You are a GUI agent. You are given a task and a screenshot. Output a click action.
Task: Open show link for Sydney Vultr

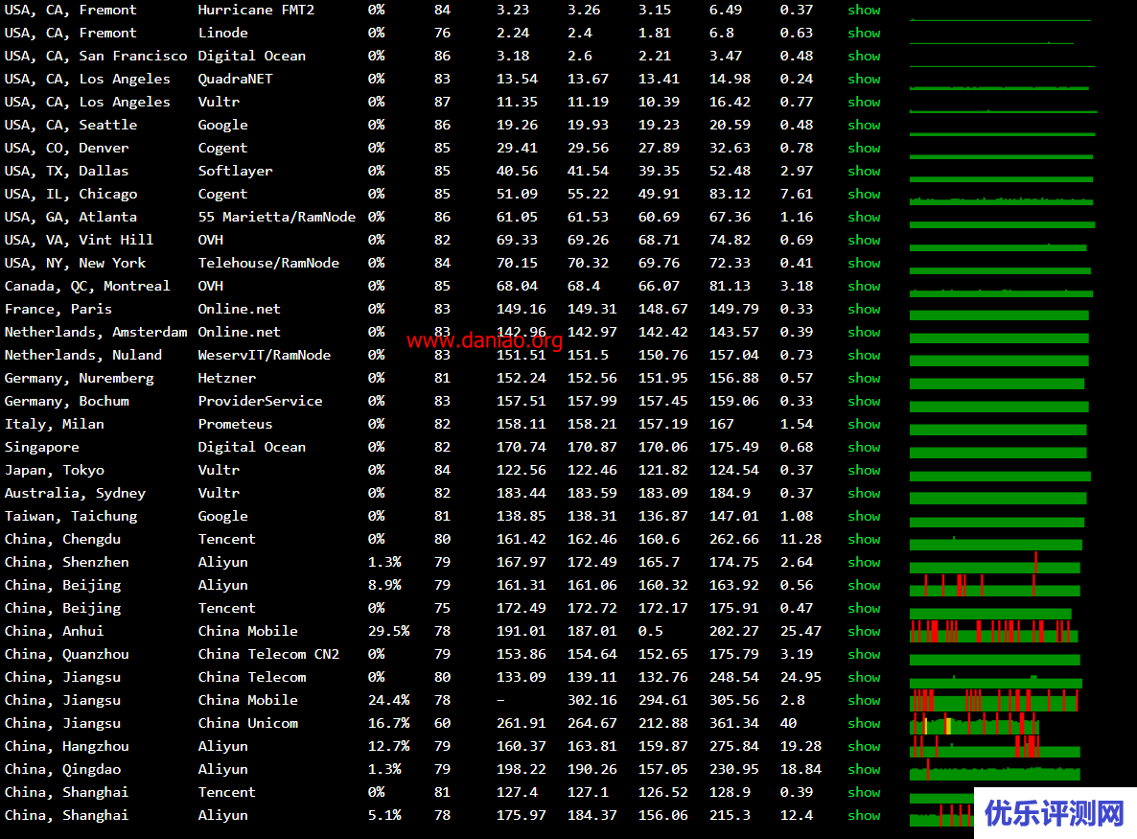864,494
